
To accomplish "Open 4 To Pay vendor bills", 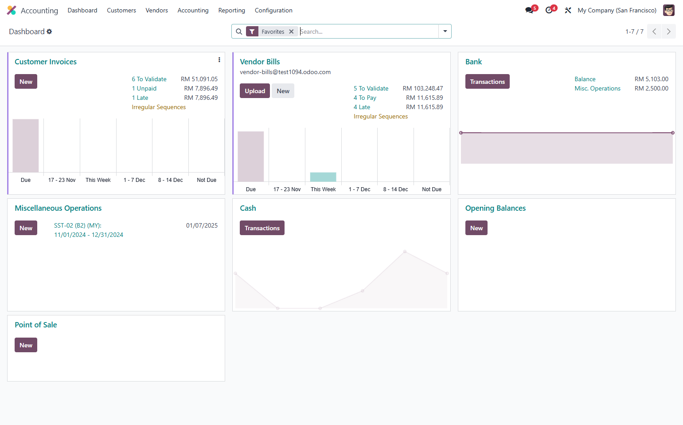I will point(365,98).
